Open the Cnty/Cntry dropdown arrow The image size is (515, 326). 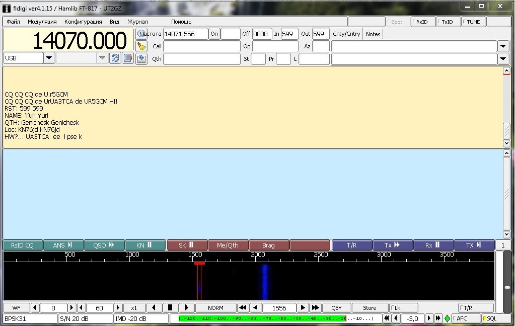coord(503,46)
